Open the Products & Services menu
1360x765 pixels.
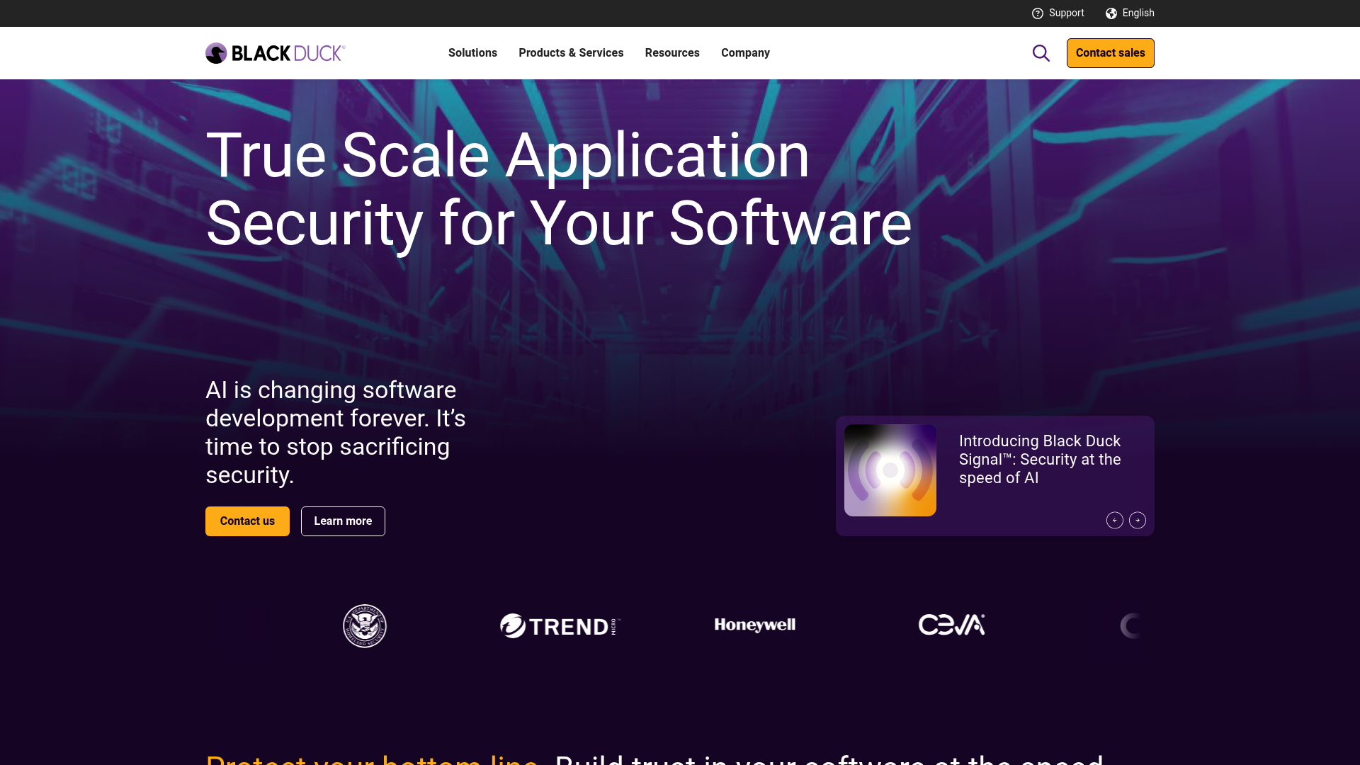coord(571,53)
